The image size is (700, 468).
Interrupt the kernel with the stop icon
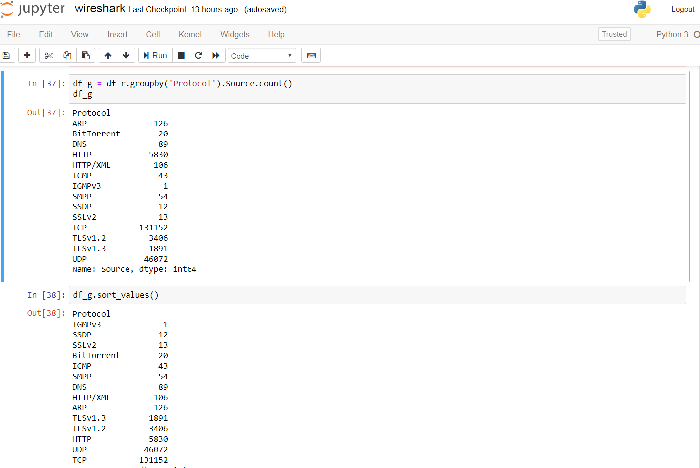tap(181, 55)
